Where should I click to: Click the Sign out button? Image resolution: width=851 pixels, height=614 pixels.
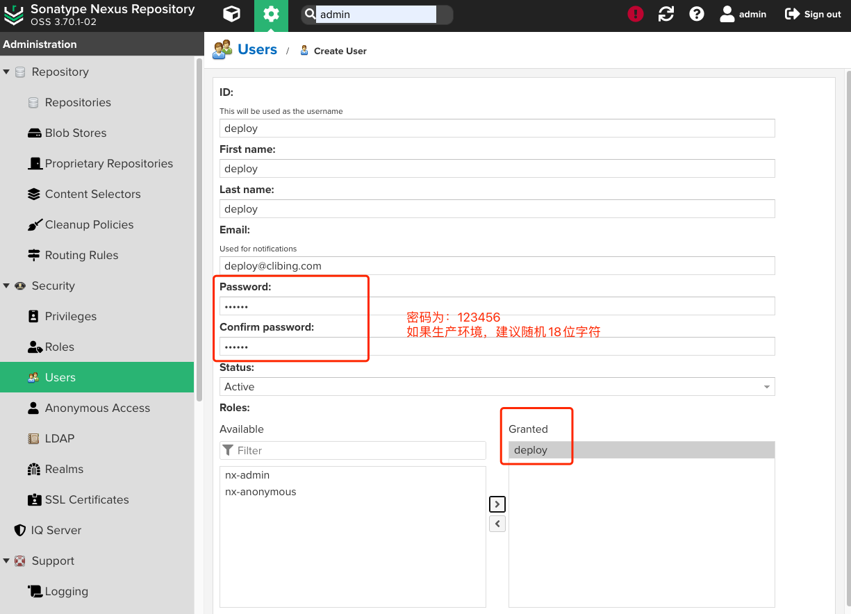click(x=813, y=14)
